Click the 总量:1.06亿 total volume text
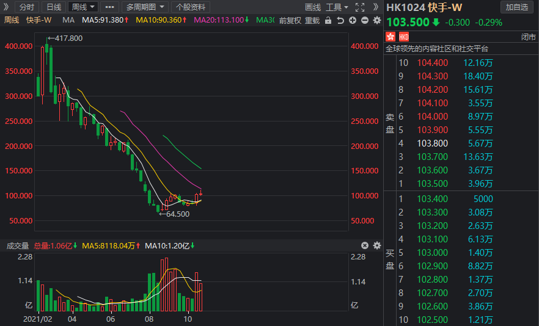 pyautogui.click(x=56, y=245)
